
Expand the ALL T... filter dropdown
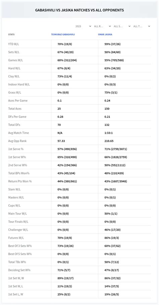click(x=142, y=26)
